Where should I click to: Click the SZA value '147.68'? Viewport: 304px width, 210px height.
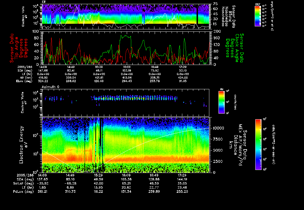(43, 71)
